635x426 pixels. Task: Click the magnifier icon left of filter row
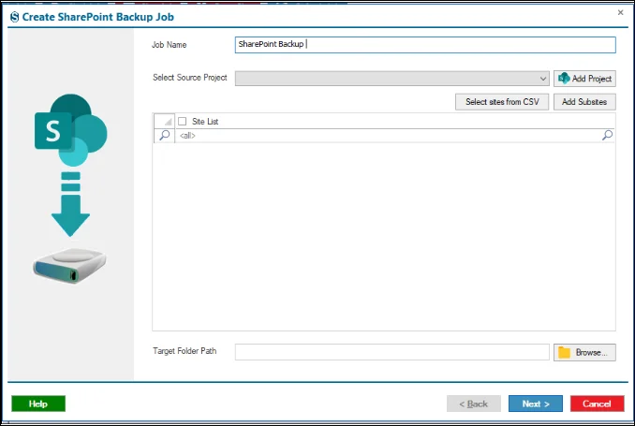click(165, 135)
